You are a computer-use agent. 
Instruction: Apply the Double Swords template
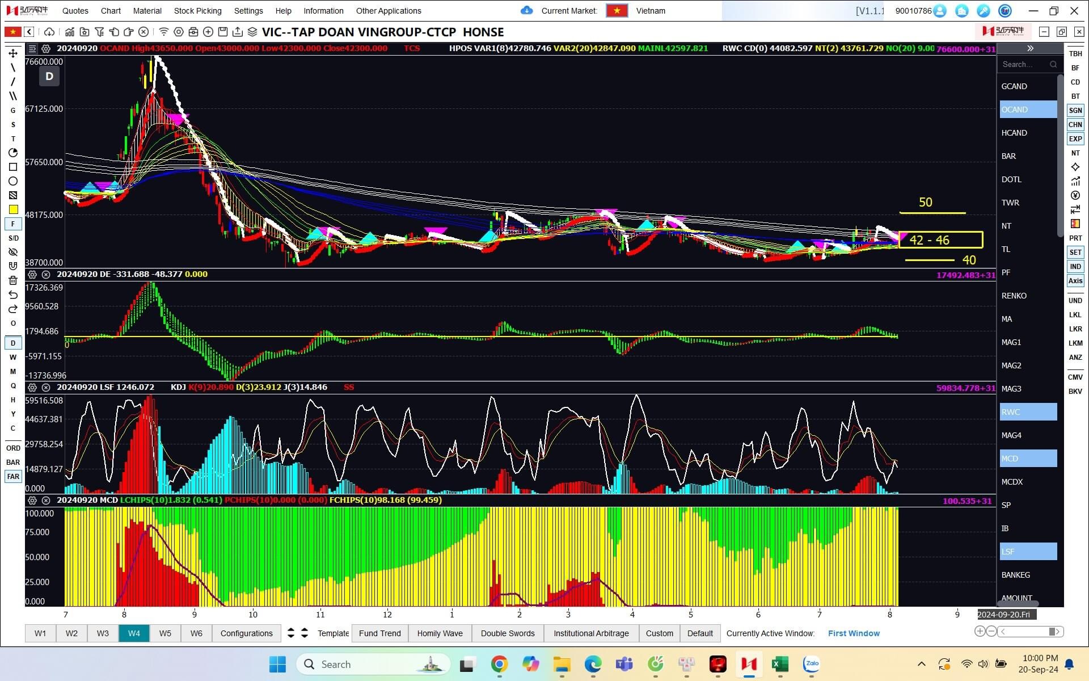tap(508, 633)
